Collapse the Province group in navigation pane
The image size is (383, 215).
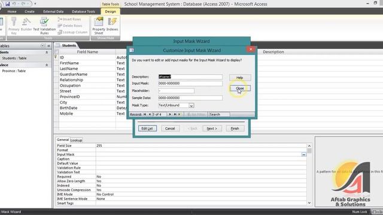(47, 65)
